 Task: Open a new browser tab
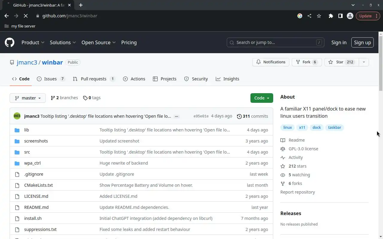[80, 5]
